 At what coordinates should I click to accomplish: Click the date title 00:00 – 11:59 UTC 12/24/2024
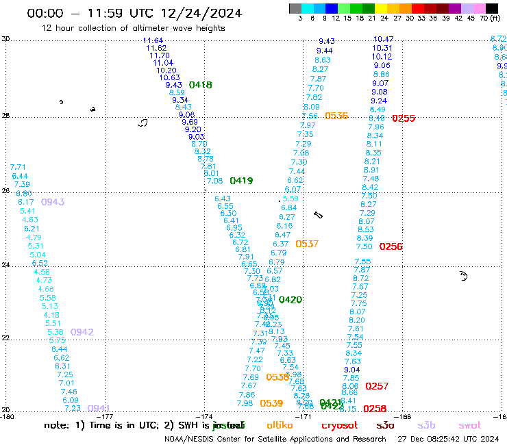pyautogui.click(x=134, y=13)
